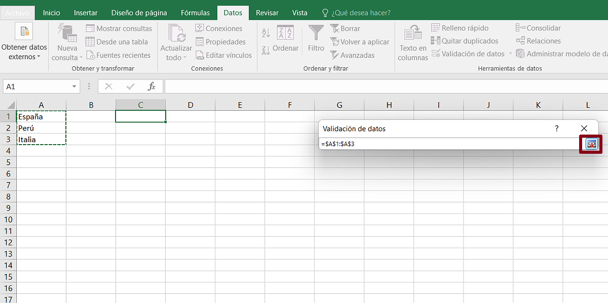Screen dimensions: 608x303
Task: Click inside the formula bar
Action: [x=386, y=86]
